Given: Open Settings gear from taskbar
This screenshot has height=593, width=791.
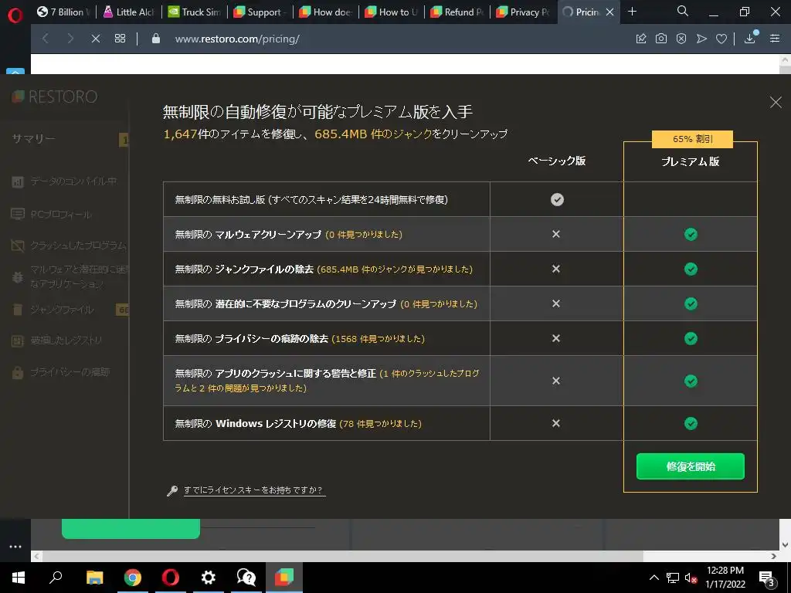Looking at the screenshot, I should (x=209, y=578).
